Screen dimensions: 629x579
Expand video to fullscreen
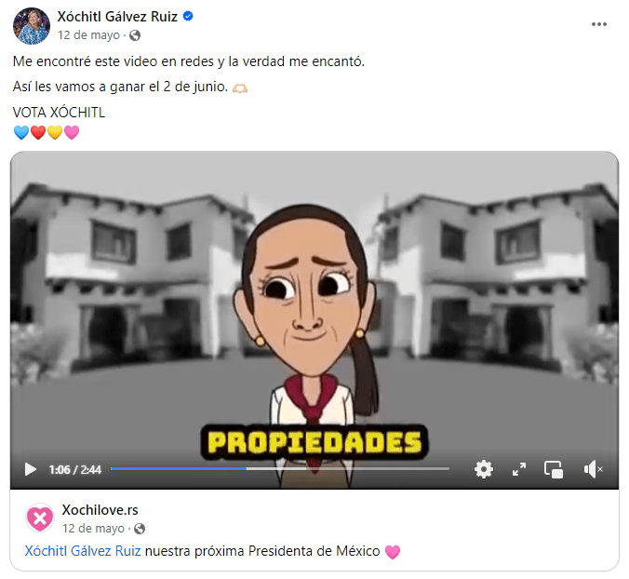519,469
